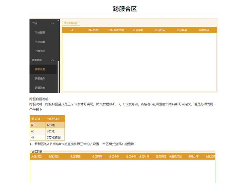Open 节点充值 in the sidebar
245x183 pixels.
(x=40, y=42)
